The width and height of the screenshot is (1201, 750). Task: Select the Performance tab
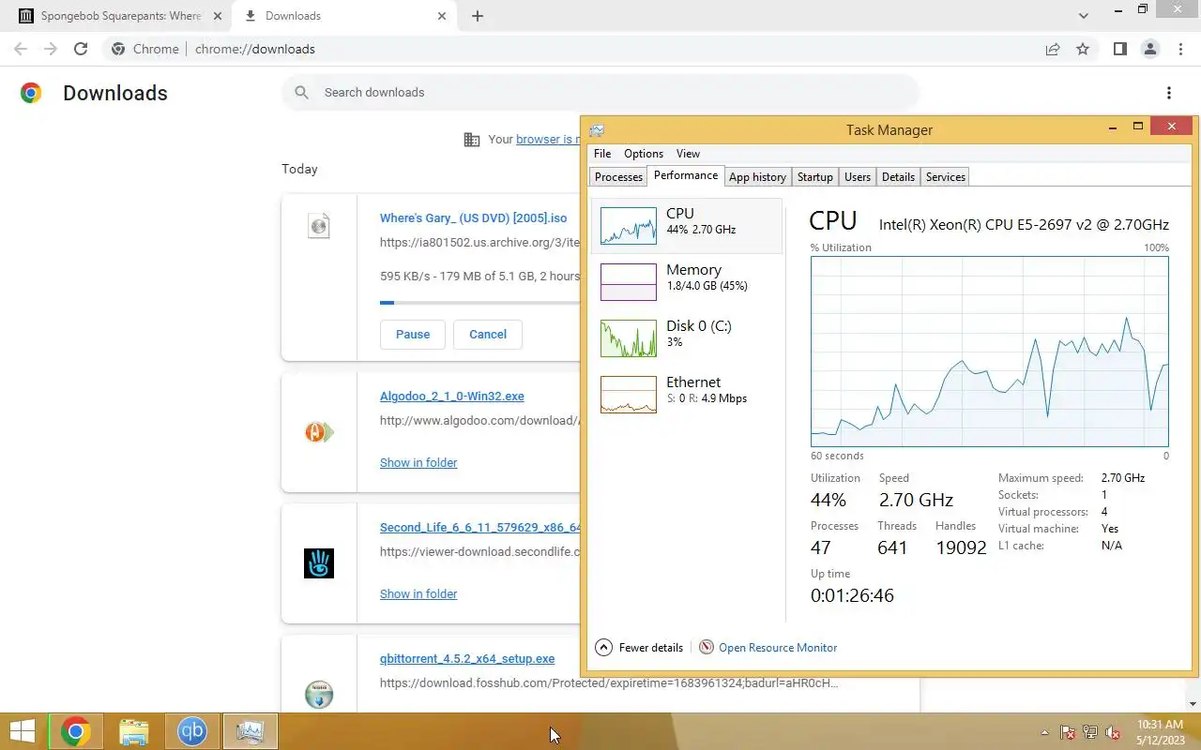tap(686, 175)
